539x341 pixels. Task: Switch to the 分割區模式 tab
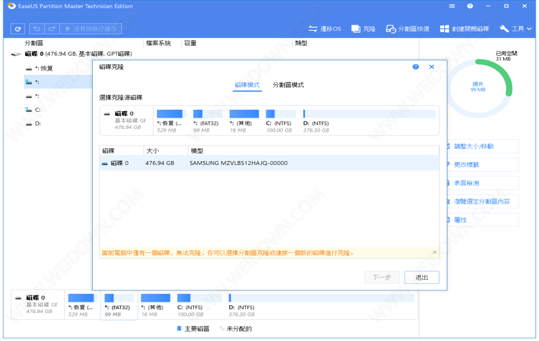288,85
